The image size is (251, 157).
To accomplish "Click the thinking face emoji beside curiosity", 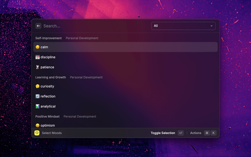I will point(38,86).
